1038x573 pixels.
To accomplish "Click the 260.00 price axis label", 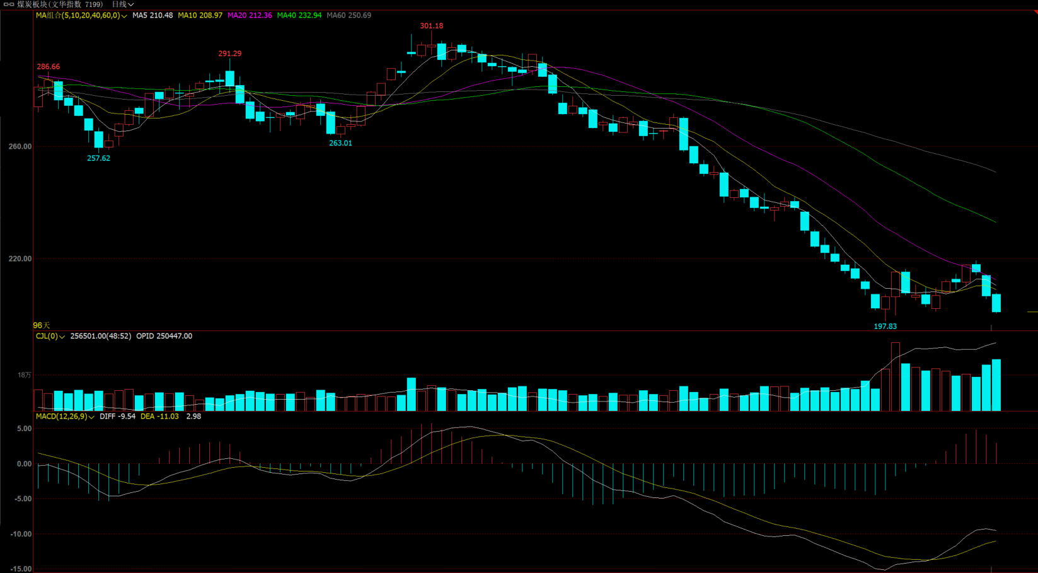I will click(20, 146).
